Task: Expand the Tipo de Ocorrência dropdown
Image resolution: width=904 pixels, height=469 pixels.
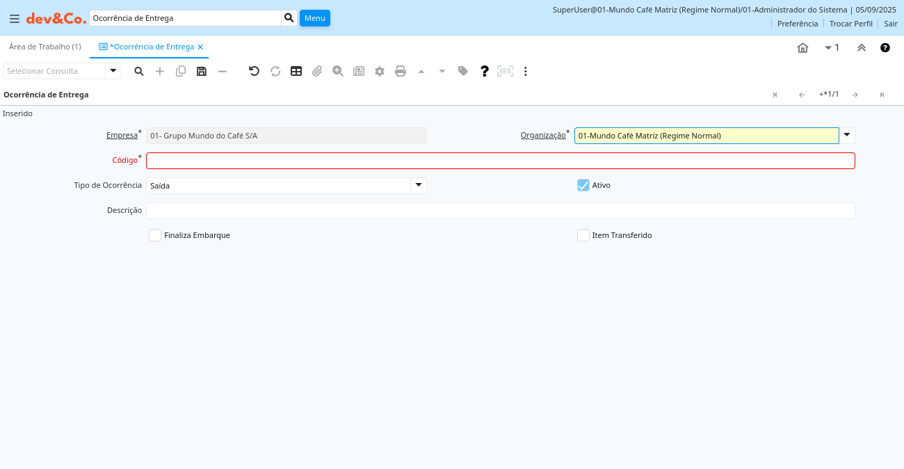Action: (x=419, y=185)
